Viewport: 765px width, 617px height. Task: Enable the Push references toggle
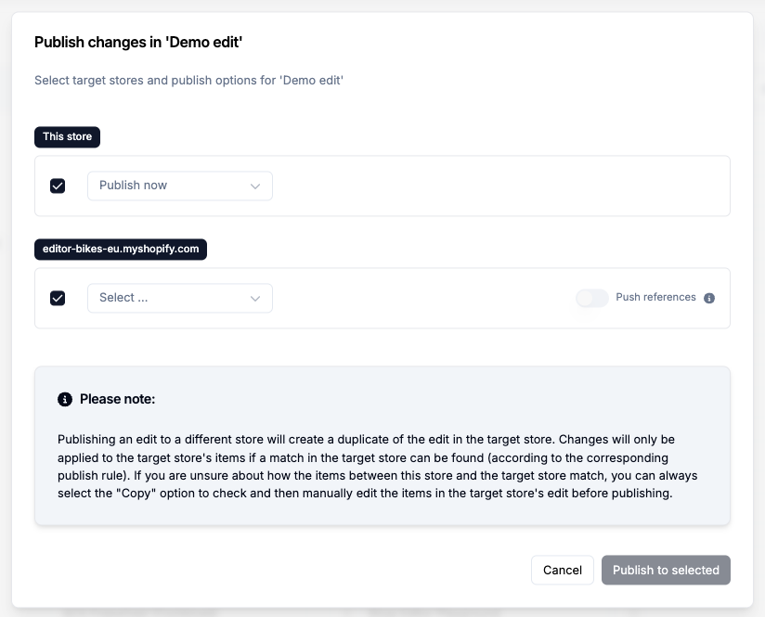(591, 298)
